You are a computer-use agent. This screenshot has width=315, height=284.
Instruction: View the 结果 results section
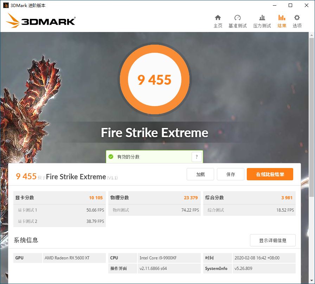281,20
